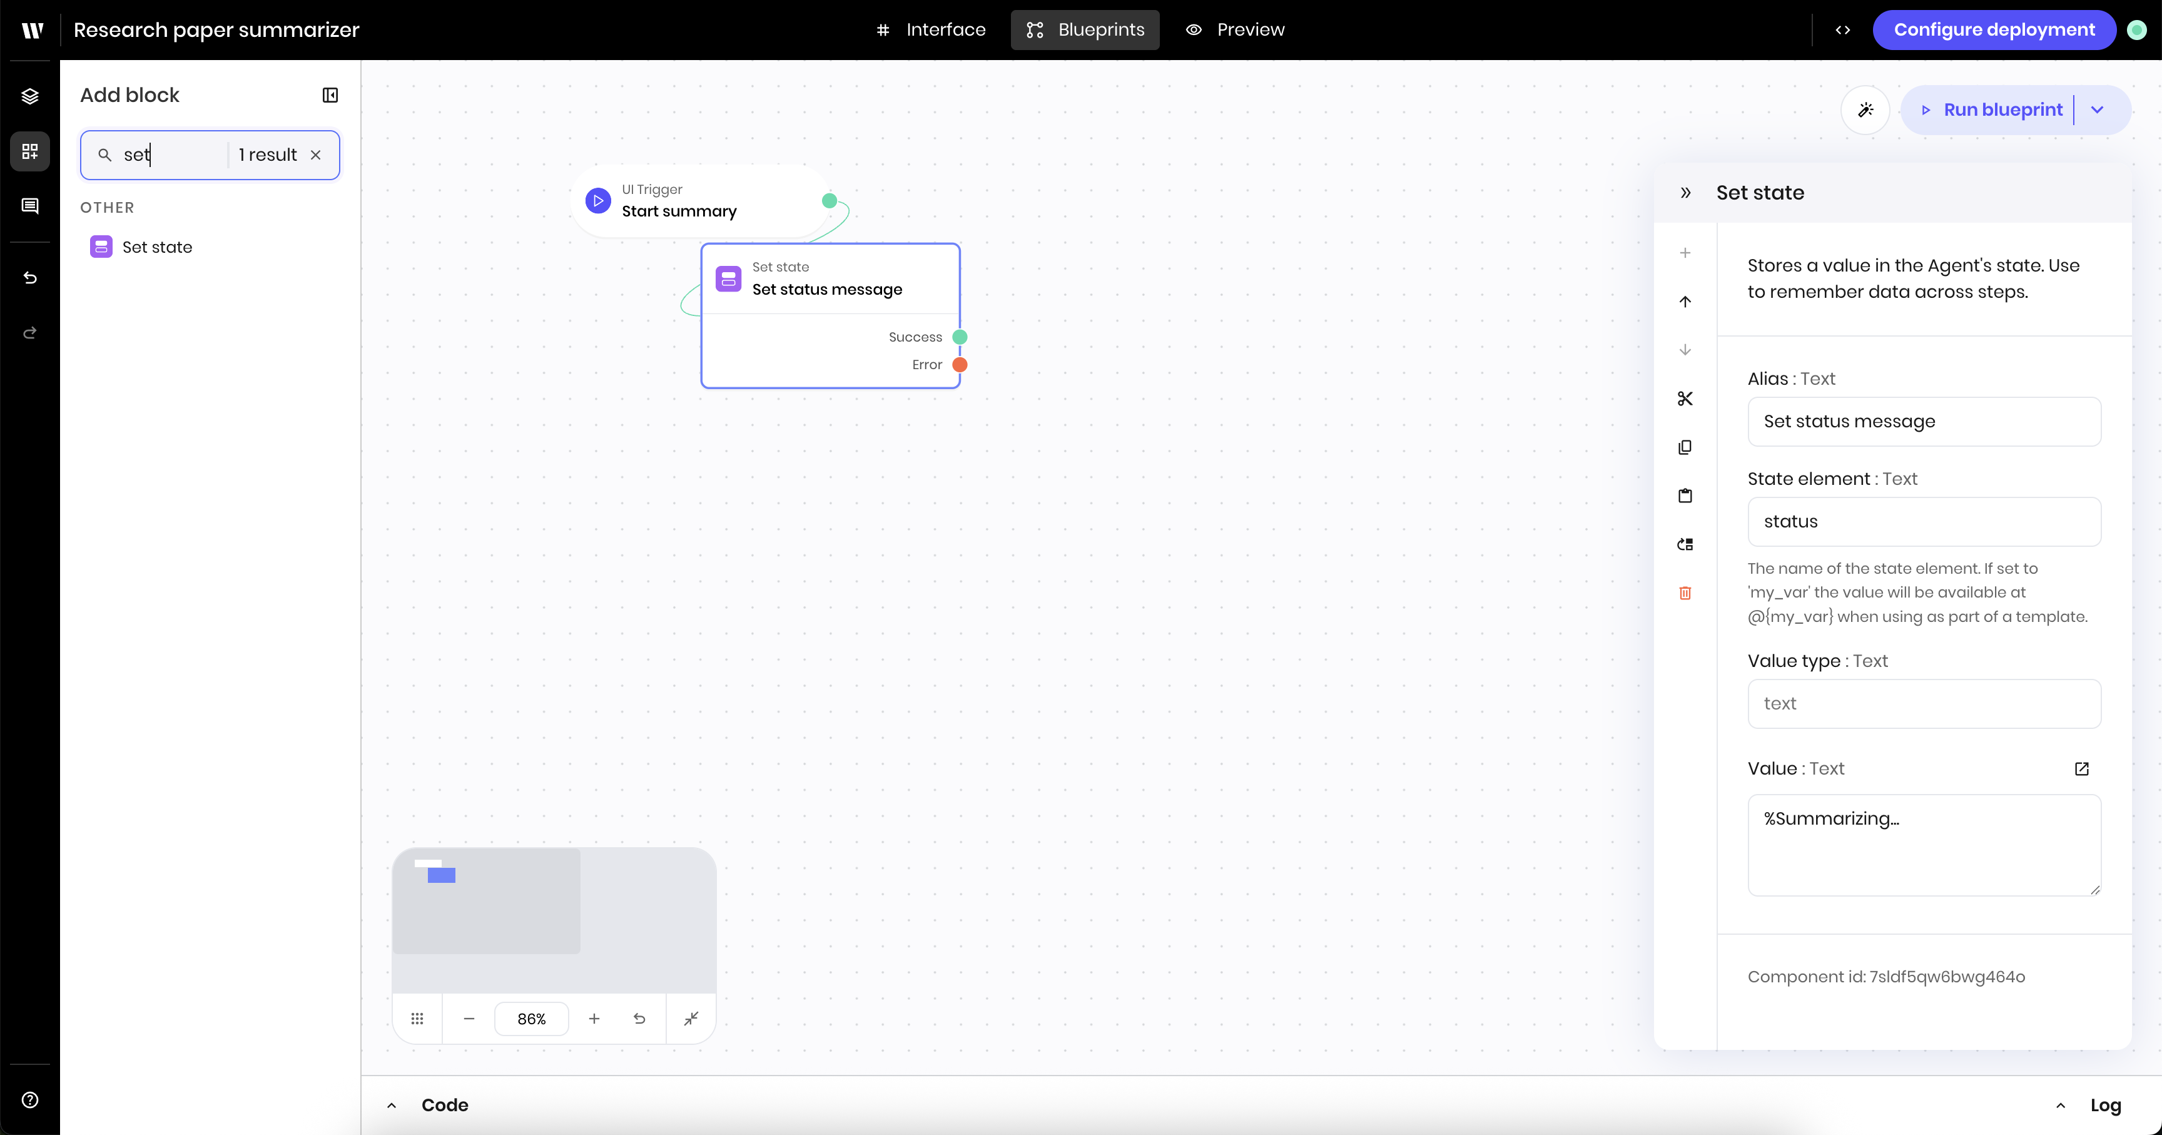Click the zoom in plus button
2162x1135 pixels.
[594, 1019]
